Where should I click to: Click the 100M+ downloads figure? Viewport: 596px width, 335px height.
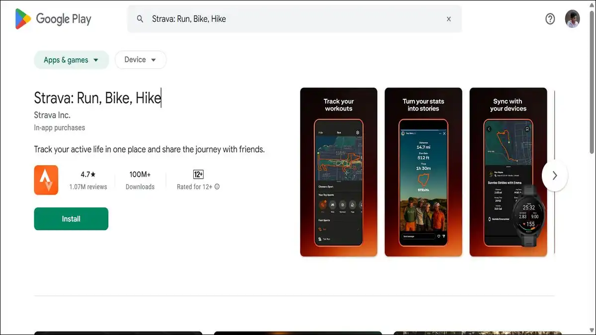140,174
